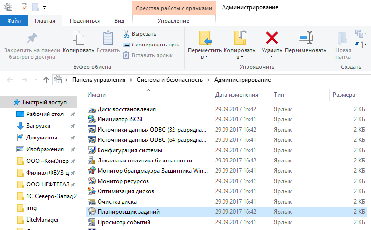Click the red Delete X icon

click(272, 38)
